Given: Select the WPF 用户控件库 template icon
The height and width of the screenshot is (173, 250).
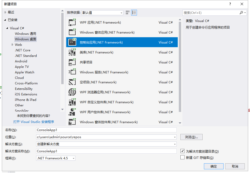Looking at the screenshot, I should coord(72,112).
